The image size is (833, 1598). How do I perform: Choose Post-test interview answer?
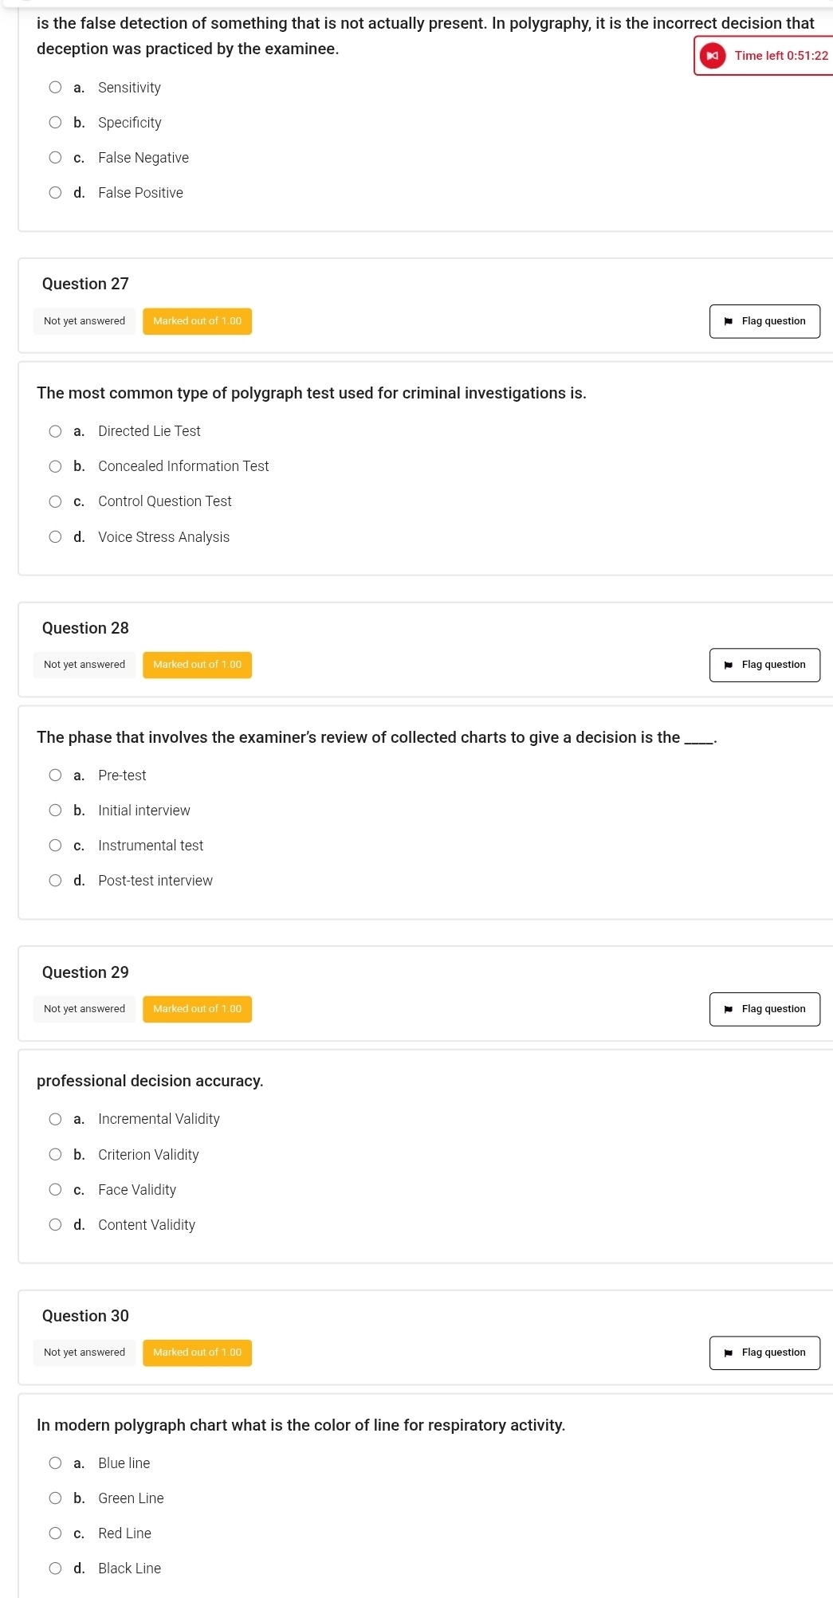pos(56,881)
